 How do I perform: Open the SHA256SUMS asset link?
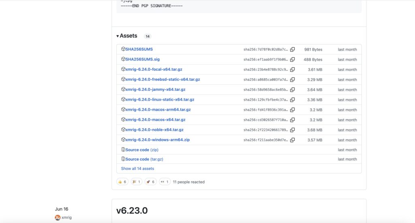point(139,49)
